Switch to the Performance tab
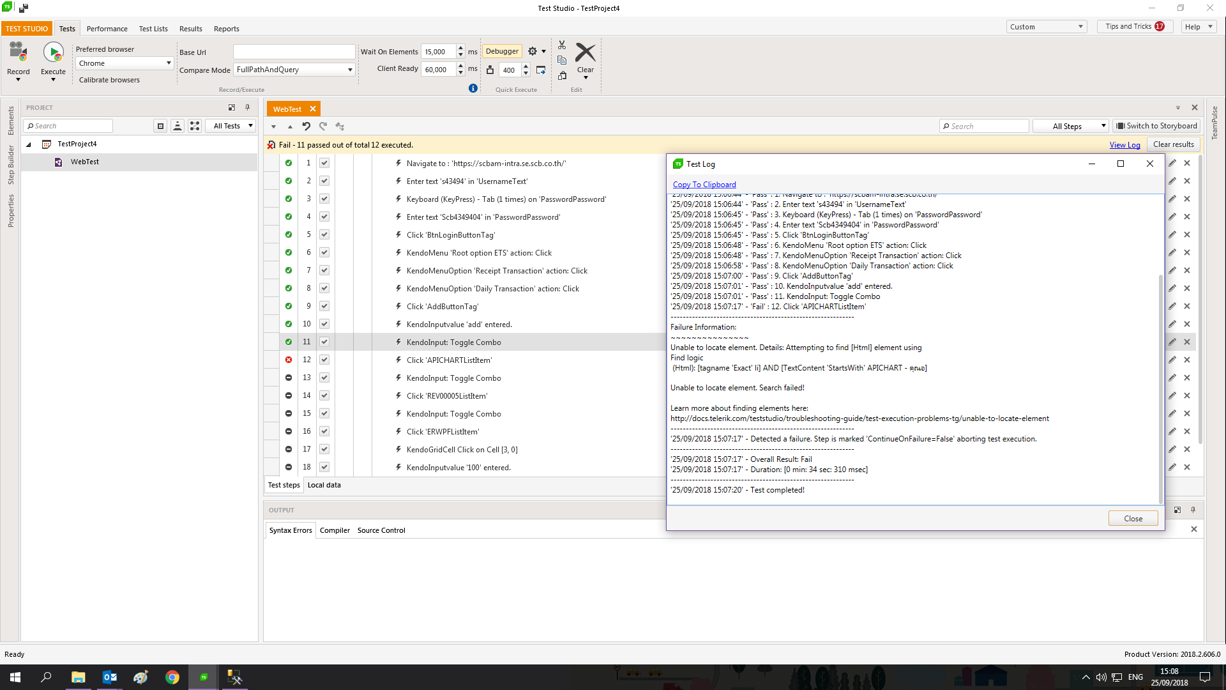Image resolution: width=1226 pixels, height=690 pixels. click(x=107, y=29)
